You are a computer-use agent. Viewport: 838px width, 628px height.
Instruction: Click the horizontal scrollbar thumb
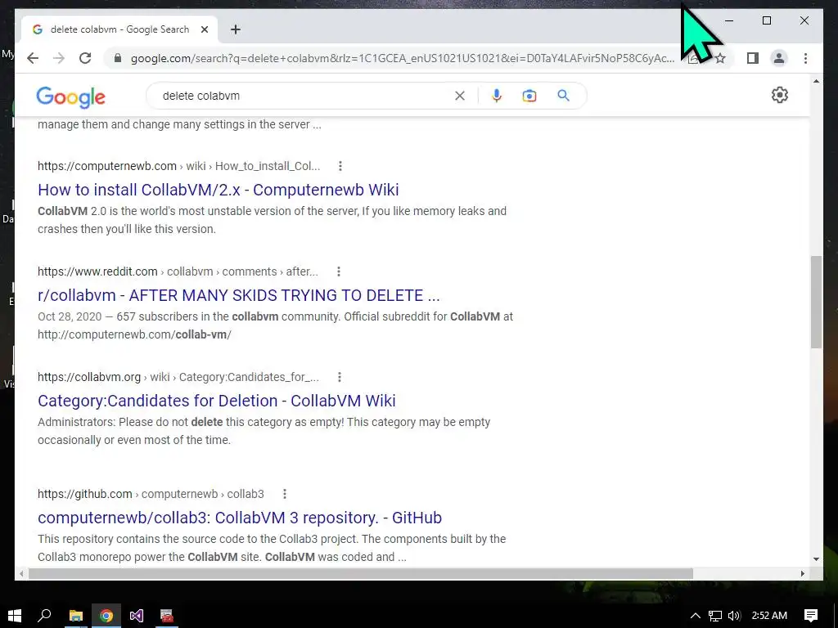(361, 573)
